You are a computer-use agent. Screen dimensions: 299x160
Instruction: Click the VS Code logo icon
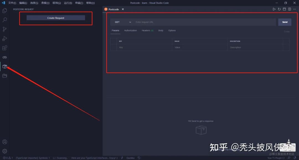3,3
